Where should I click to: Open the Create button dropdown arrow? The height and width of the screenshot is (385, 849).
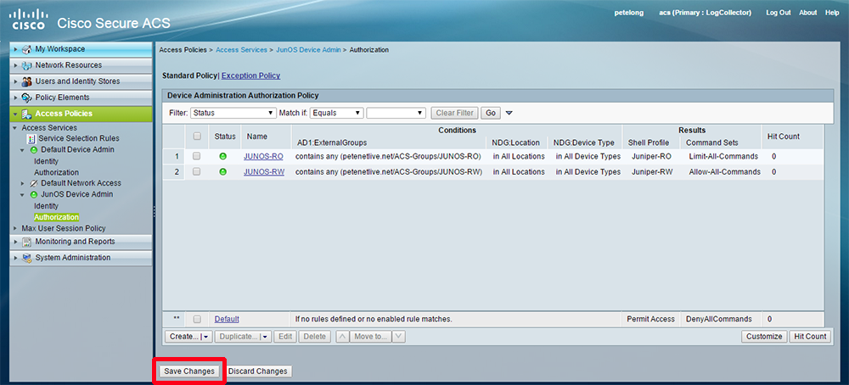pos(206,337)
